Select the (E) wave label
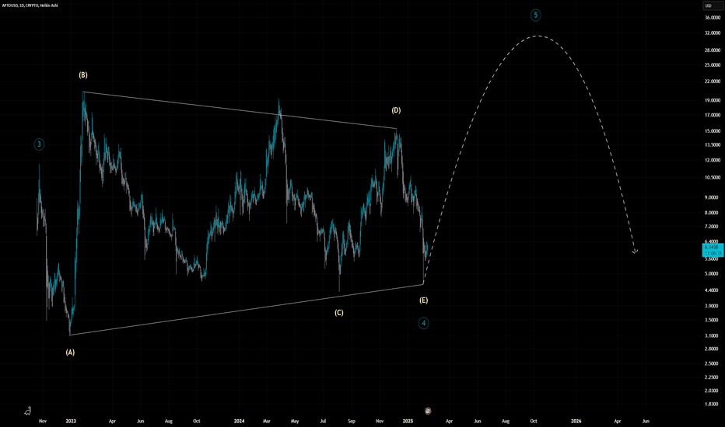The height and width of the screenshot is (427, 725). 423,300
